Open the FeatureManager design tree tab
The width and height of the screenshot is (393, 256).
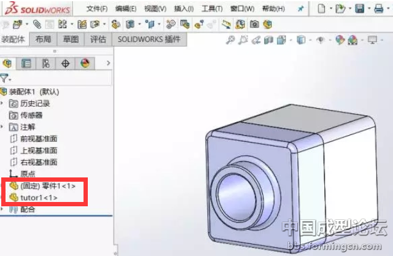click(7, 63)
